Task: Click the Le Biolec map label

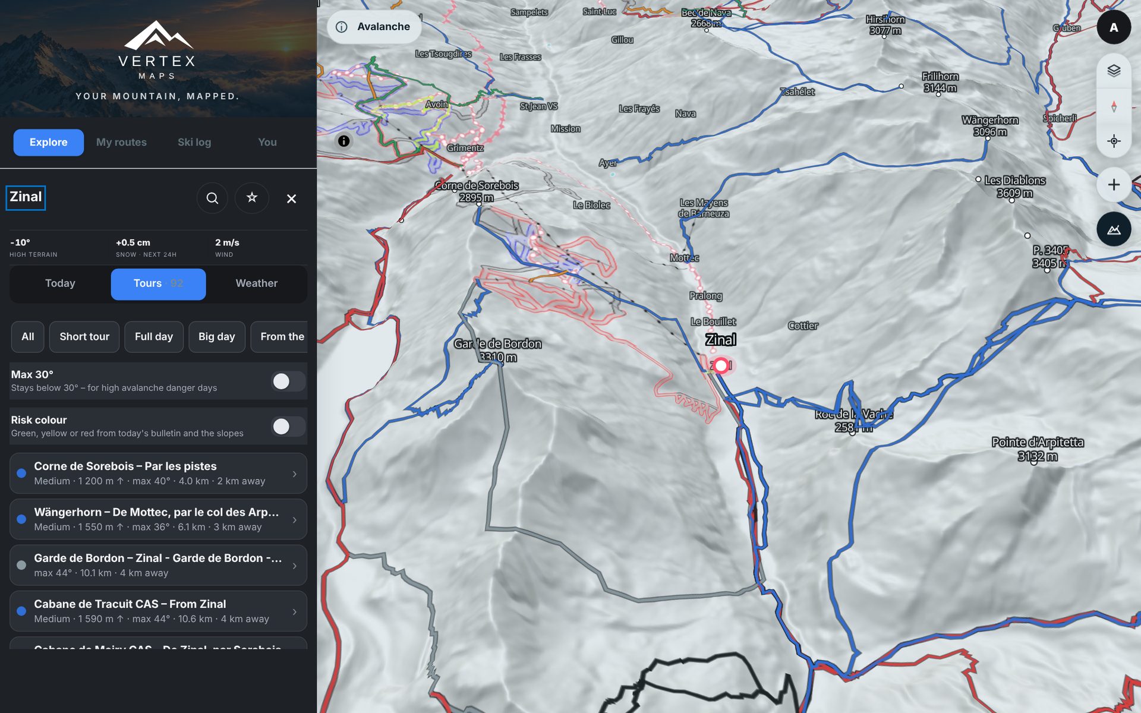Action: pyautogui.click(x=591, y=205)
